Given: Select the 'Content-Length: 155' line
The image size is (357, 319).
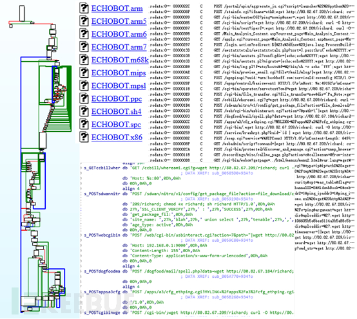Looking at the screenshot, I should (161, 251).
